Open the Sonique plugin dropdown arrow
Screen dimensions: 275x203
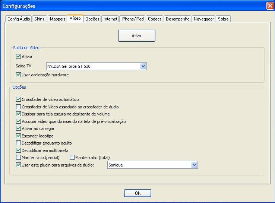tap(194, 165)
